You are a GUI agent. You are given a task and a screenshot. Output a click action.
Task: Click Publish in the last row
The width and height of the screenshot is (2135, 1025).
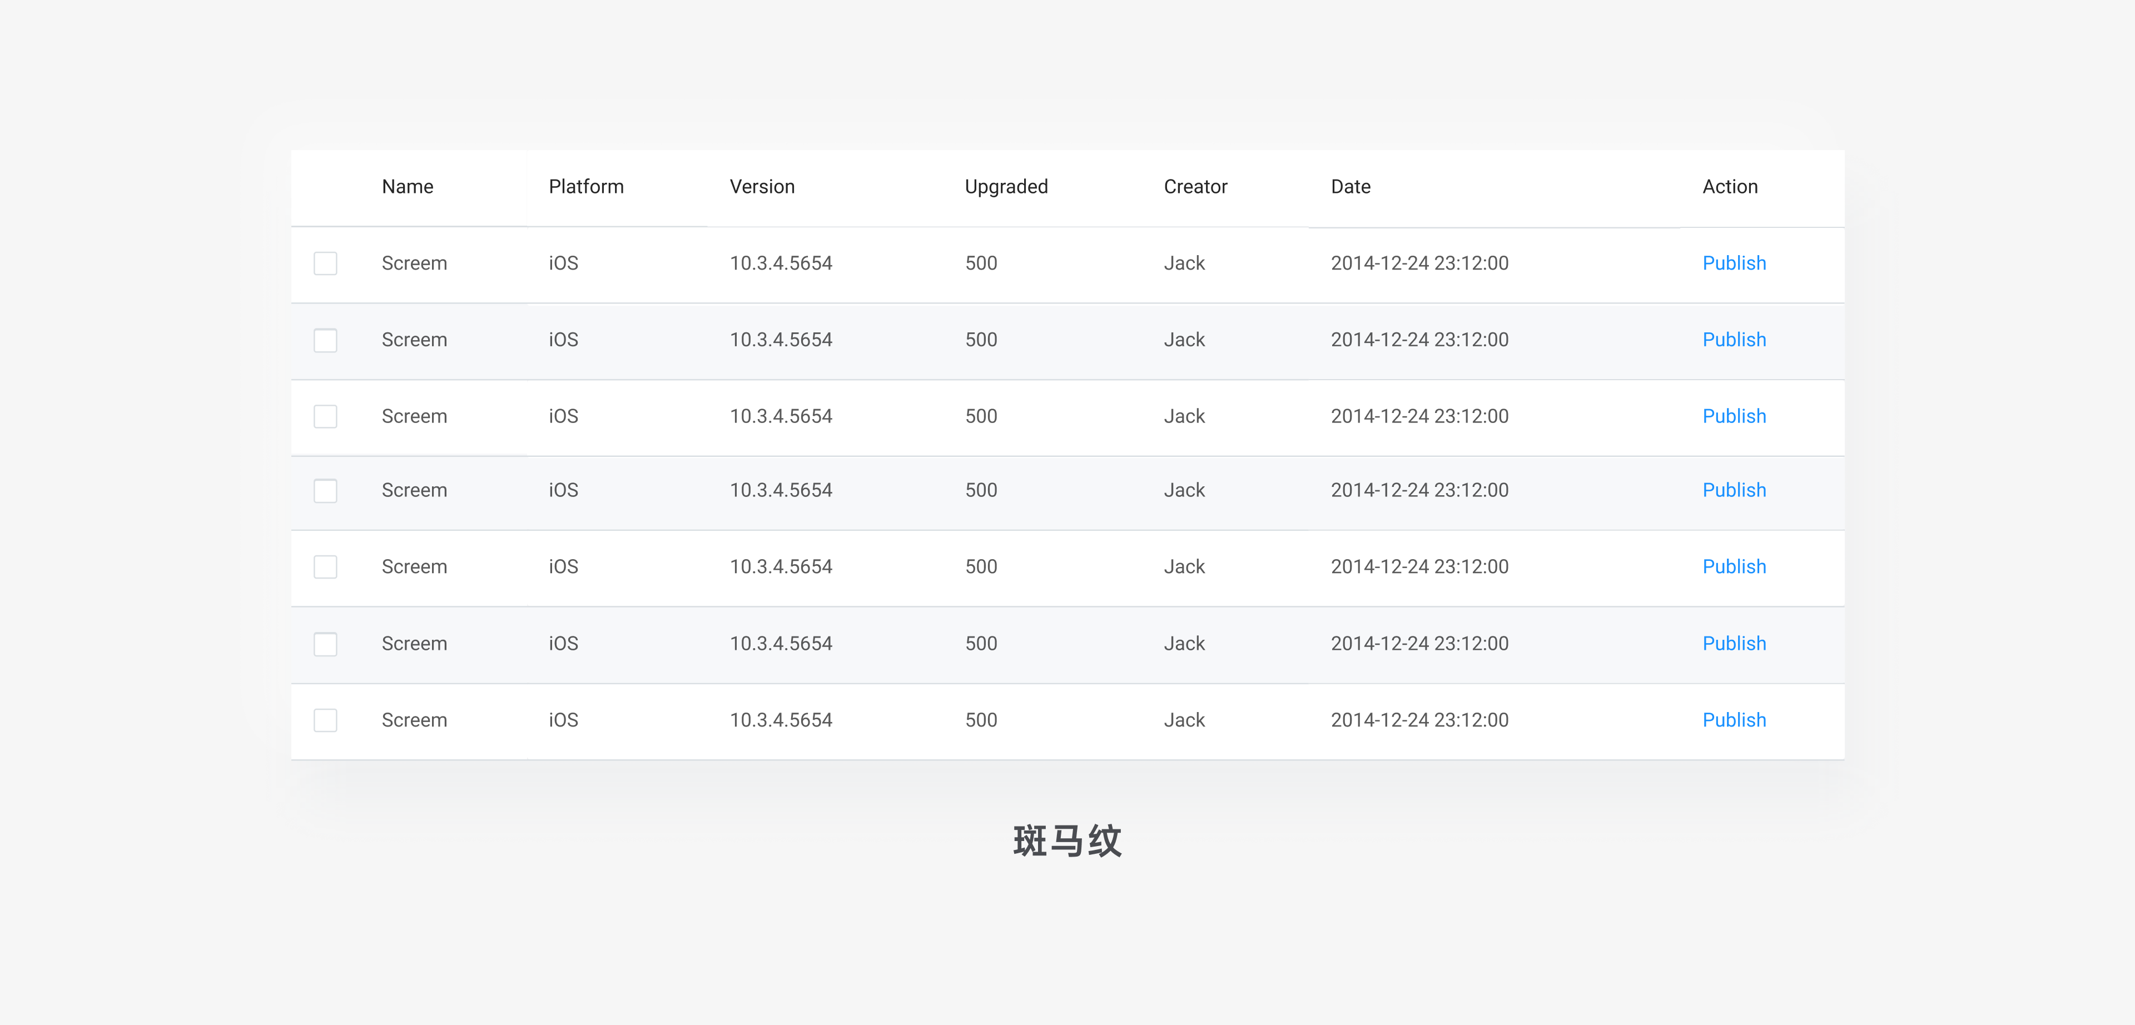tap(1733, 720)
